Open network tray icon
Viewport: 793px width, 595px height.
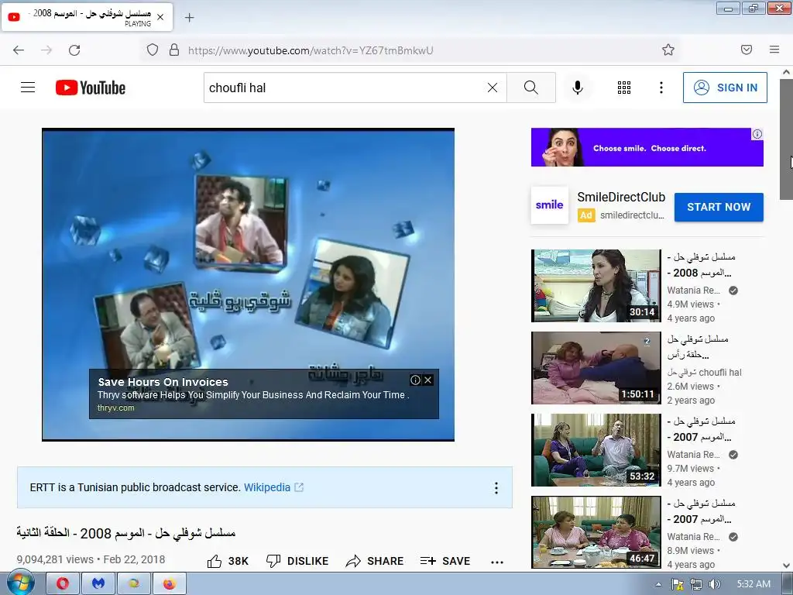pos(696,584)
